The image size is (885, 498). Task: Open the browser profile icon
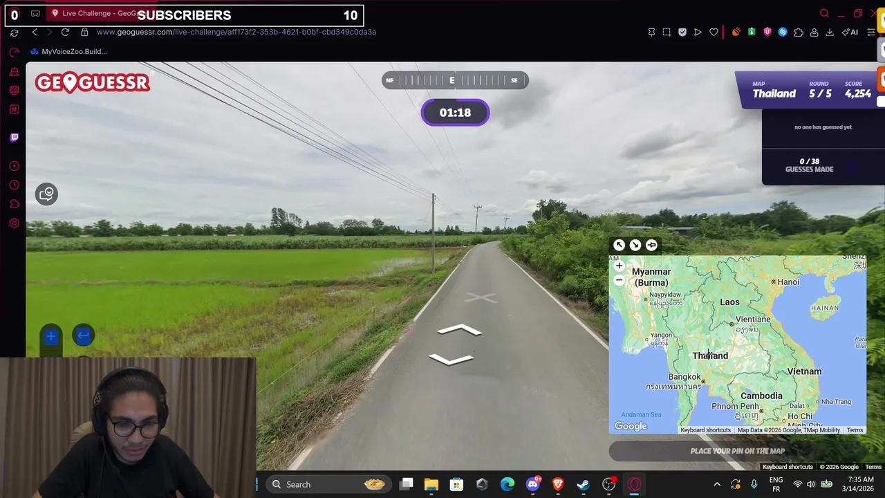(814, 32)
